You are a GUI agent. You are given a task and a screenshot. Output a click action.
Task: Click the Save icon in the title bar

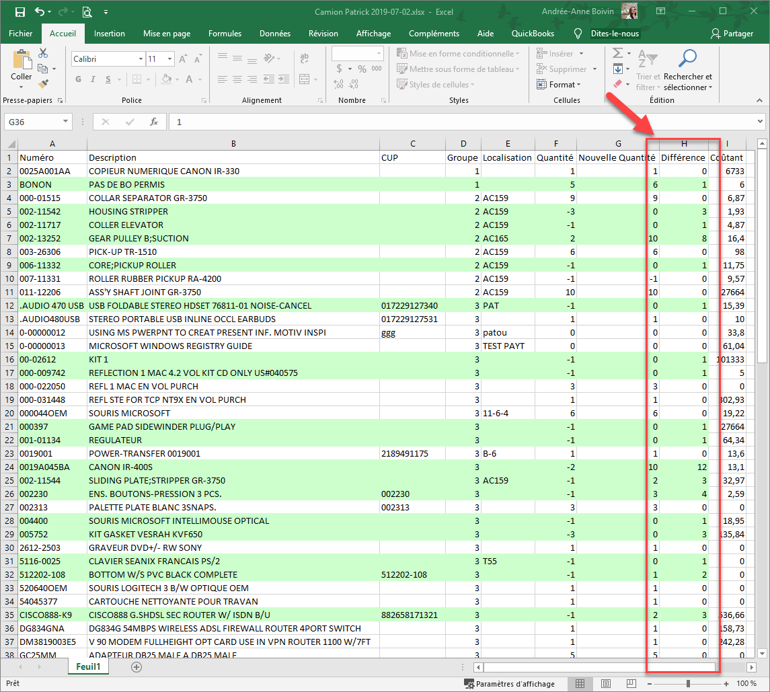[x=20, y=11]
